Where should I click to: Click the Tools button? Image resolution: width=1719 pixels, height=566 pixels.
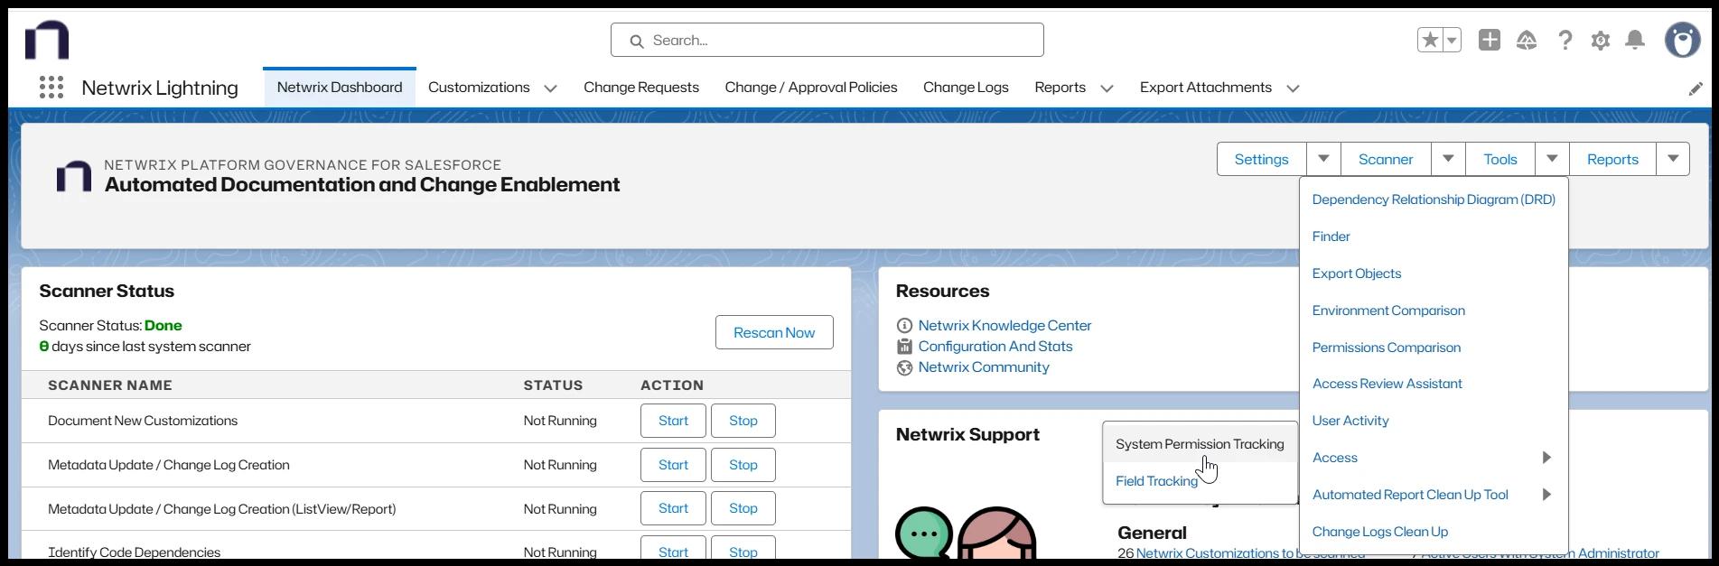1500,159
